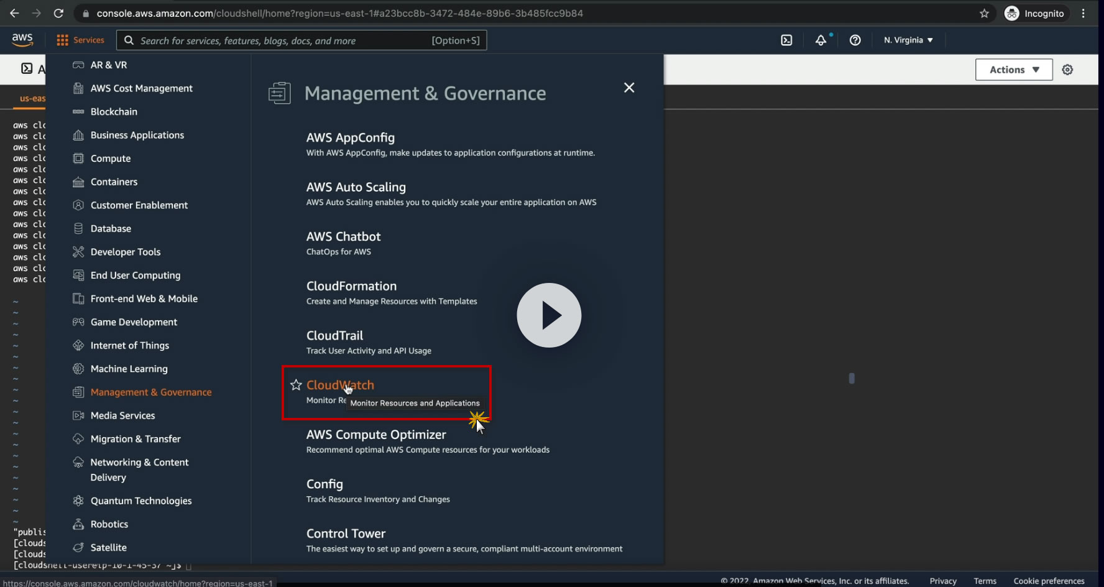Expand the Actions dropdown
Image resolution: width=1104 pixels, height=587 pixels.
(x=1014, y=70)
